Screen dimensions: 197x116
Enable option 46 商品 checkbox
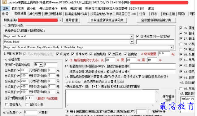[181, 89]
